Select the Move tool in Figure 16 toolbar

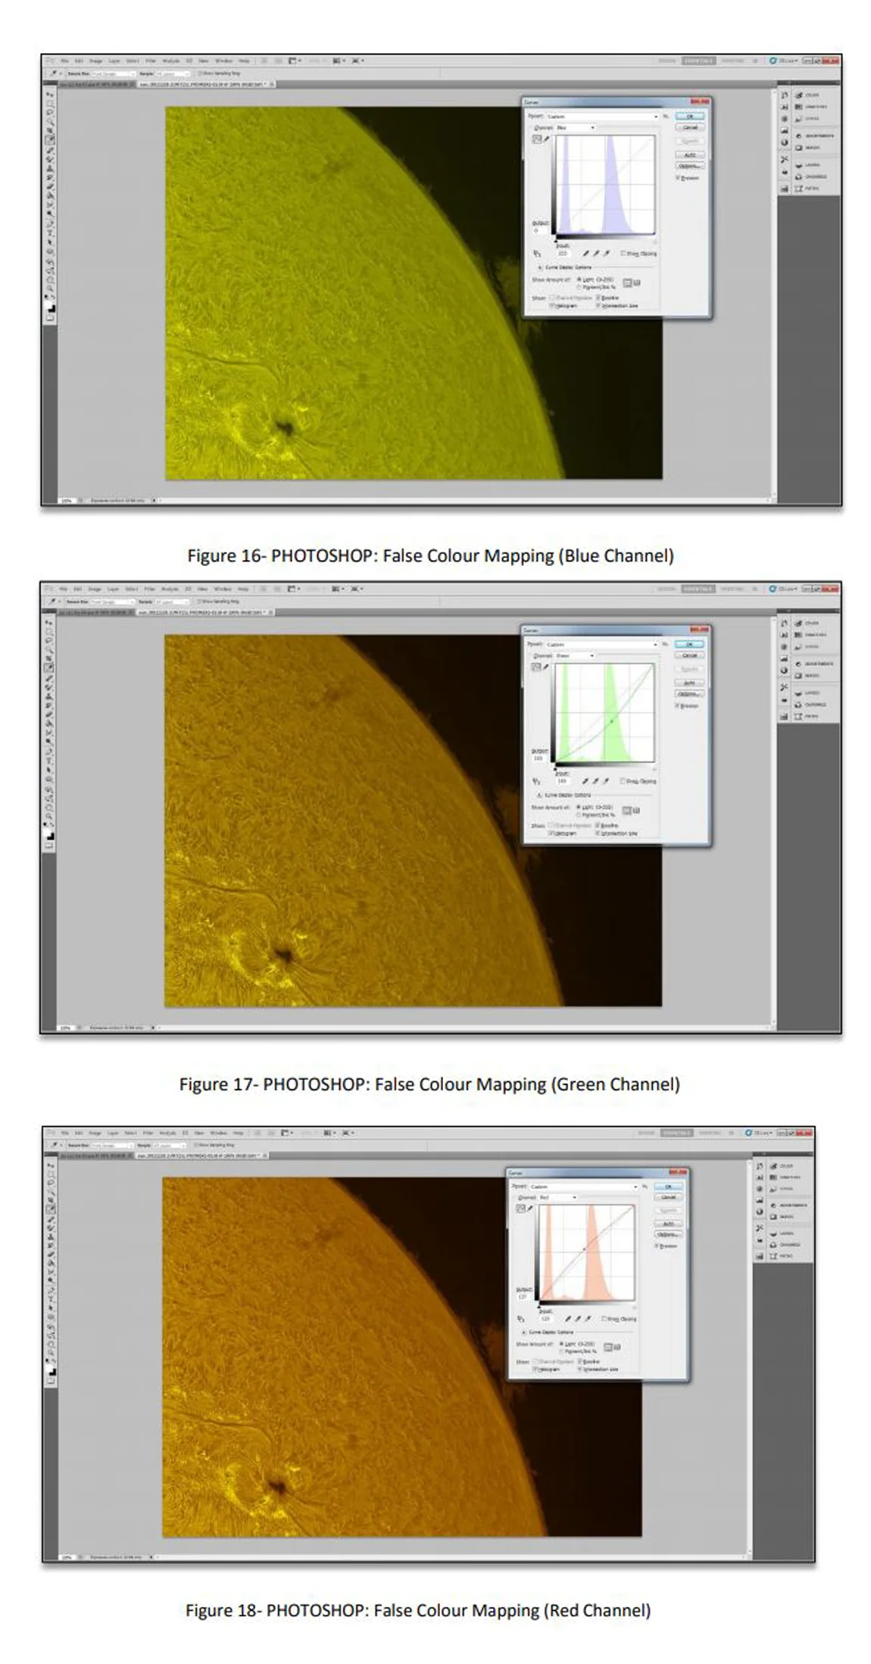(50, 94)
